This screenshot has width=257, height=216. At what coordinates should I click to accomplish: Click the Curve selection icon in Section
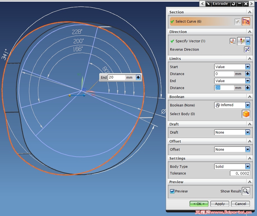(246, 22)
